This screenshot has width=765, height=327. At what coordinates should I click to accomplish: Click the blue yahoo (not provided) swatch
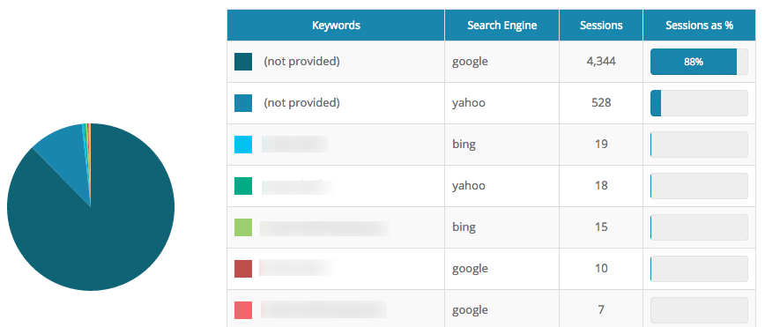(243, 103)
